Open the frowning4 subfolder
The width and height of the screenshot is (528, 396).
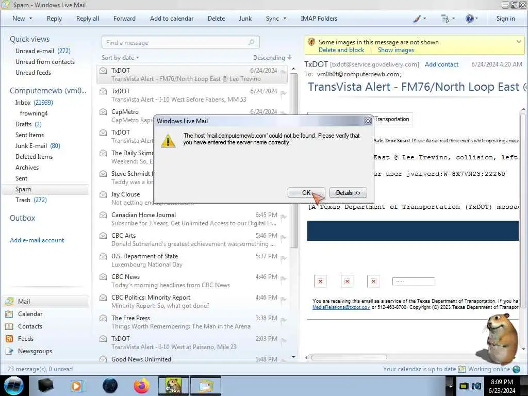tap(34, 113)
